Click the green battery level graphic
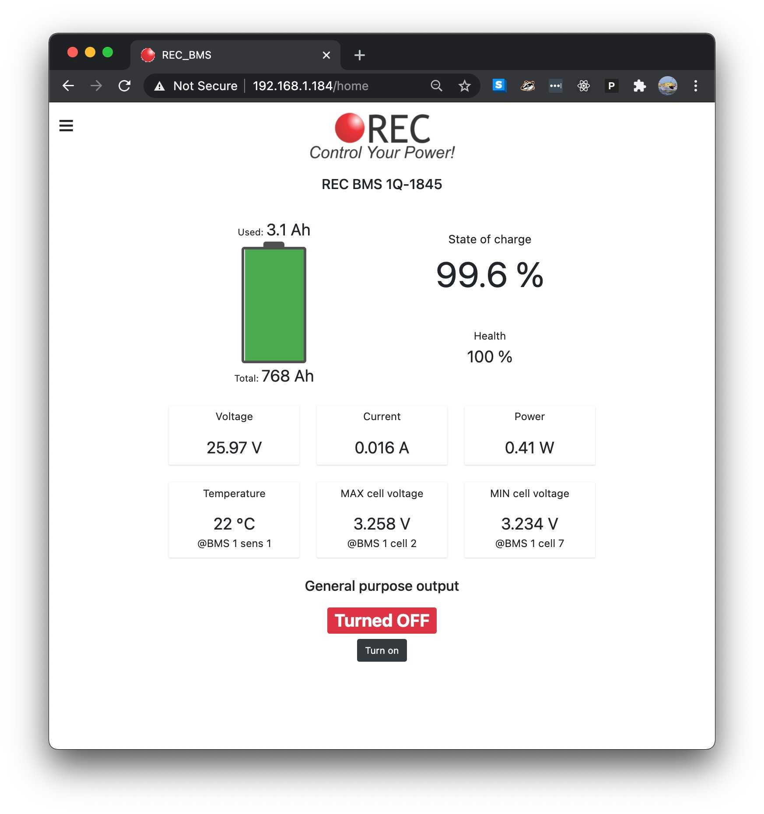 point(274,303)
